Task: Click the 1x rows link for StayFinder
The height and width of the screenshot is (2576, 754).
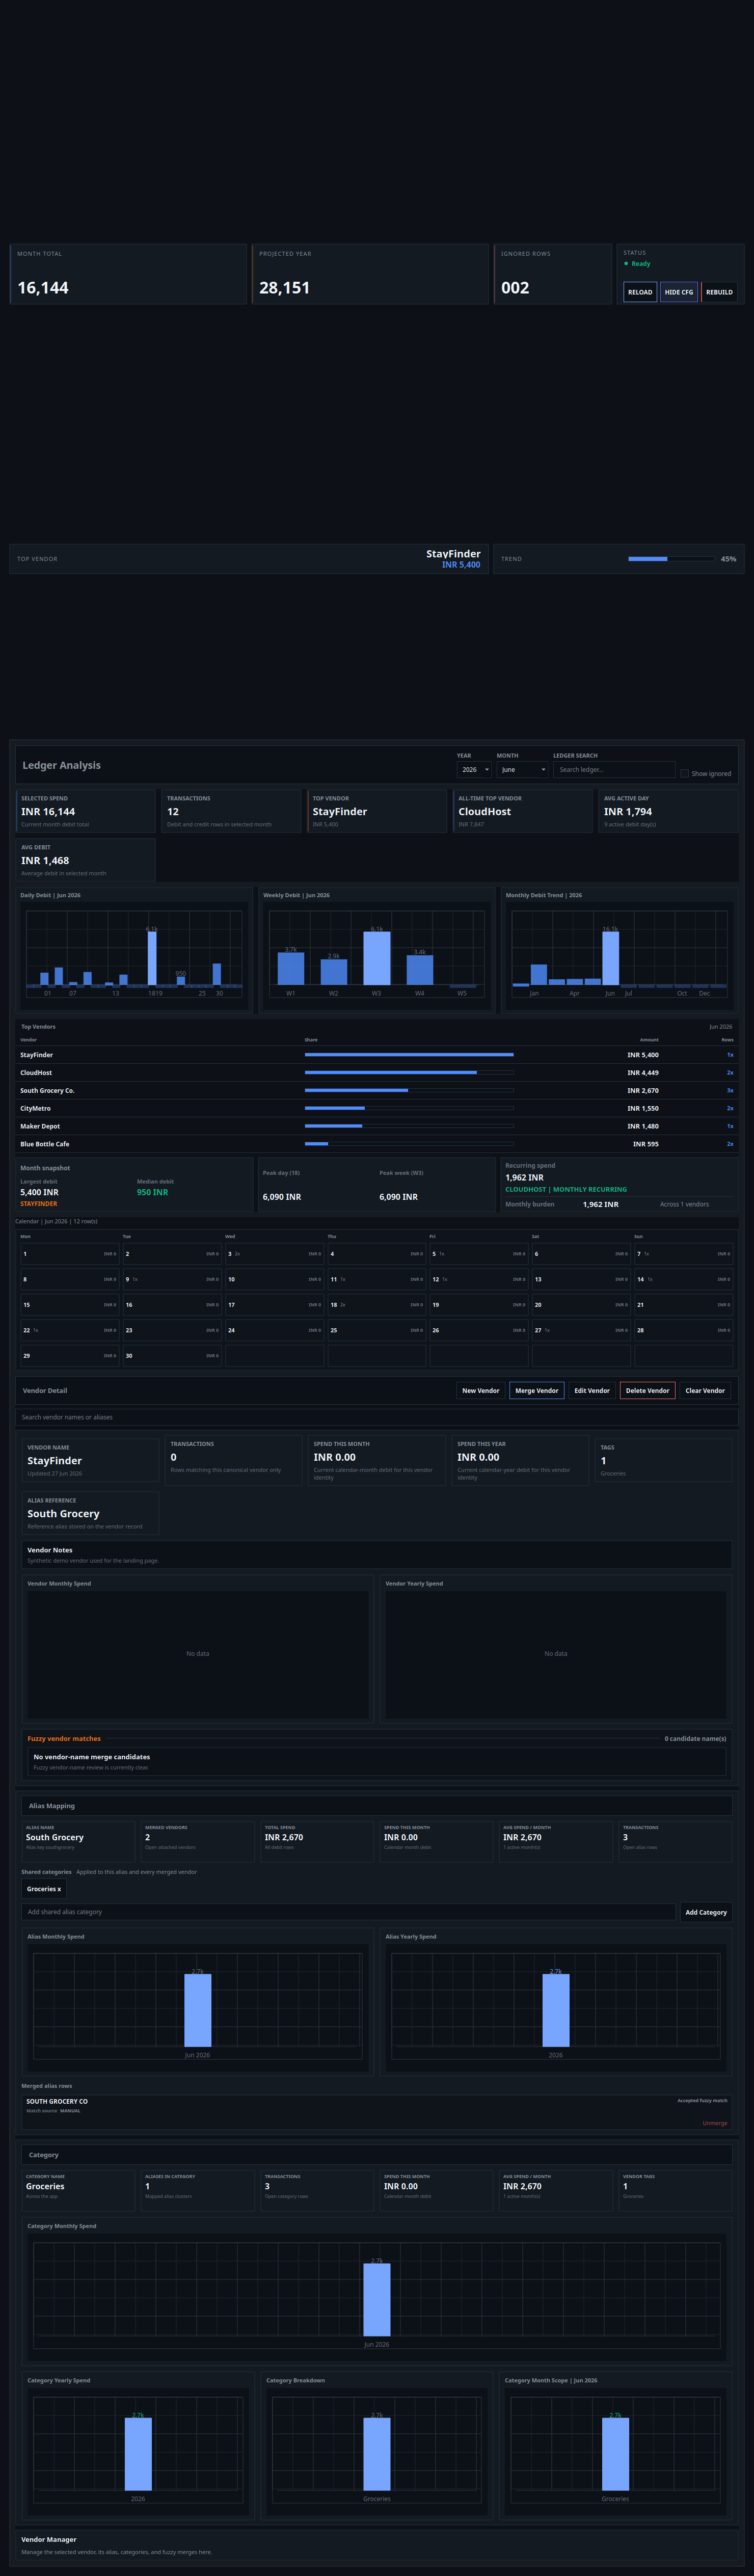Action: [730, 1055]
